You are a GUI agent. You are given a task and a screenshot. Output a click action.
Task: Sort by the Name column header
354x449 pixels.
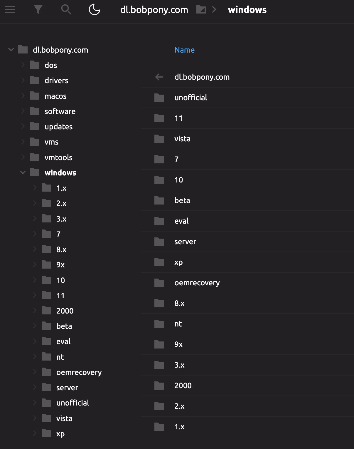(184, 50)
